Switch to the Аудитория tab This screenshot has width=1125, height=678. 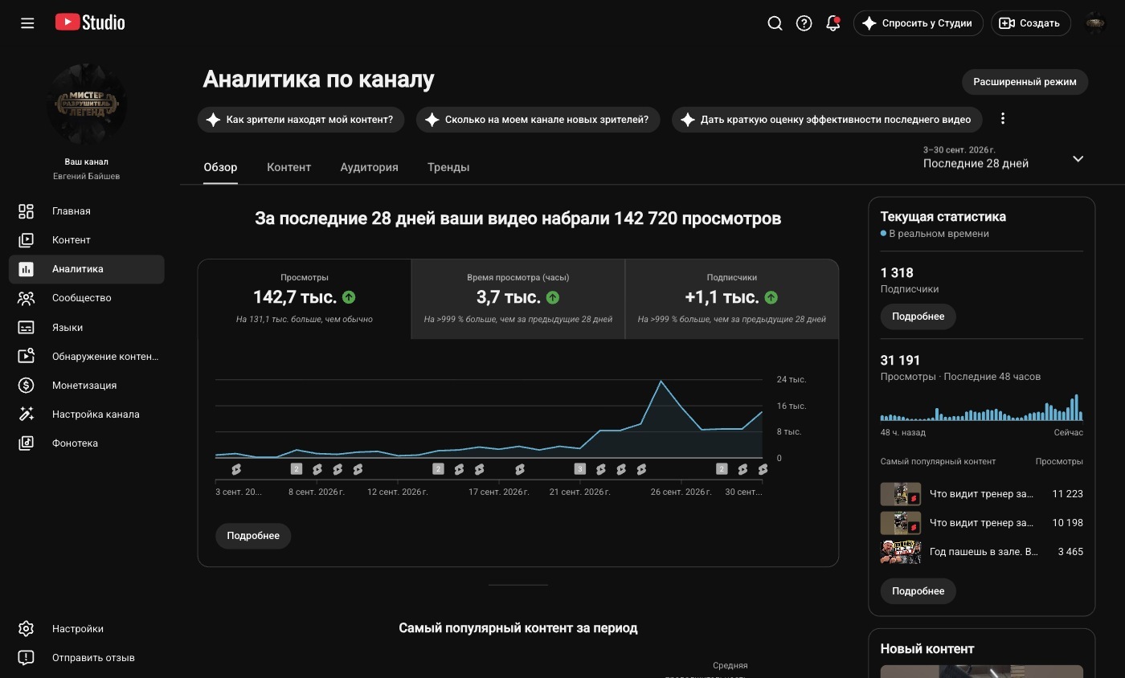coord(369,167)
